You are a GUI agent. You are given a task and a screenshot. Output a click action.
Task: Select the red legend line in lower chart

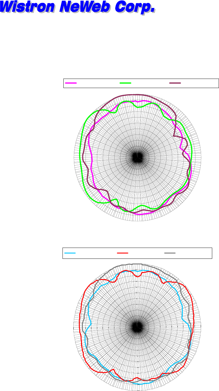point(123,253)
